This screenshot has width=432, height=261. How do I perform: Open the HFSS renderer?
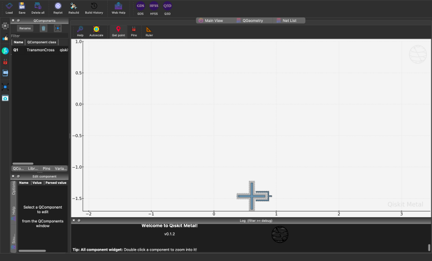click(154, 8)
